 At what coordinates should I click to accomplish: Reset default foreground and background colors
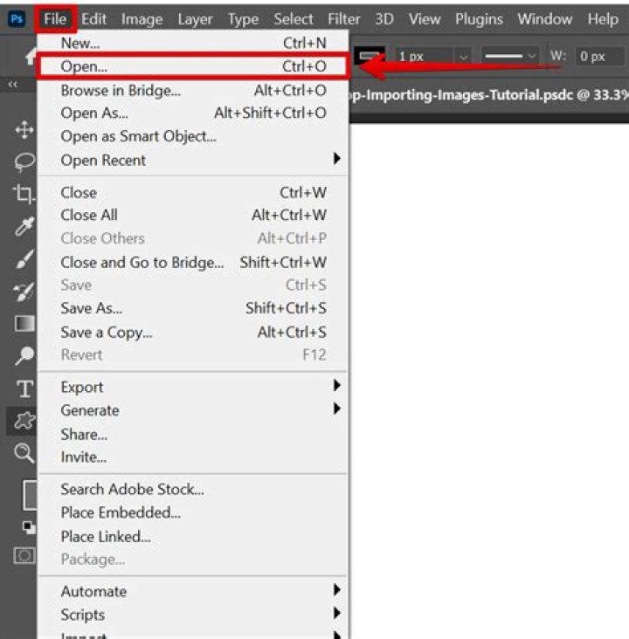click(28, 527)
